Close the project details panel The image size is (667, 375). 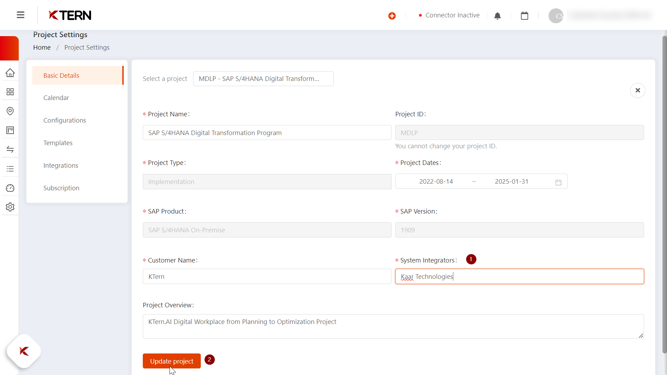tap(638, 90)
